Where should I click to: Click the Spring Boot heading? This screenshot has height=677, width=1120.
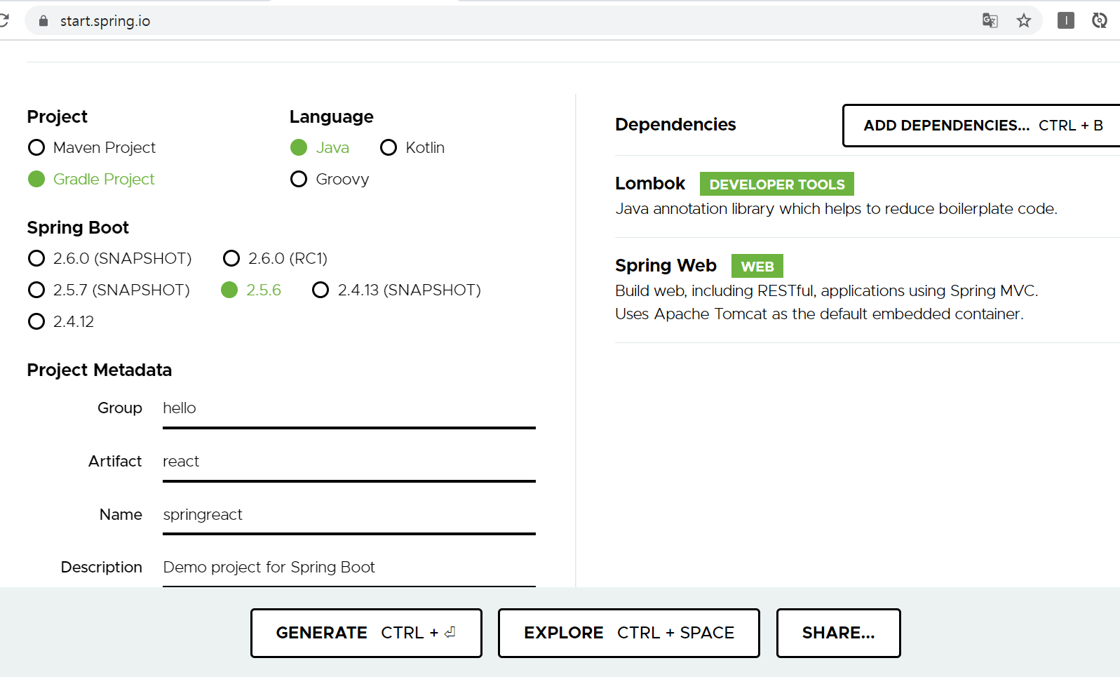point(78,227)
